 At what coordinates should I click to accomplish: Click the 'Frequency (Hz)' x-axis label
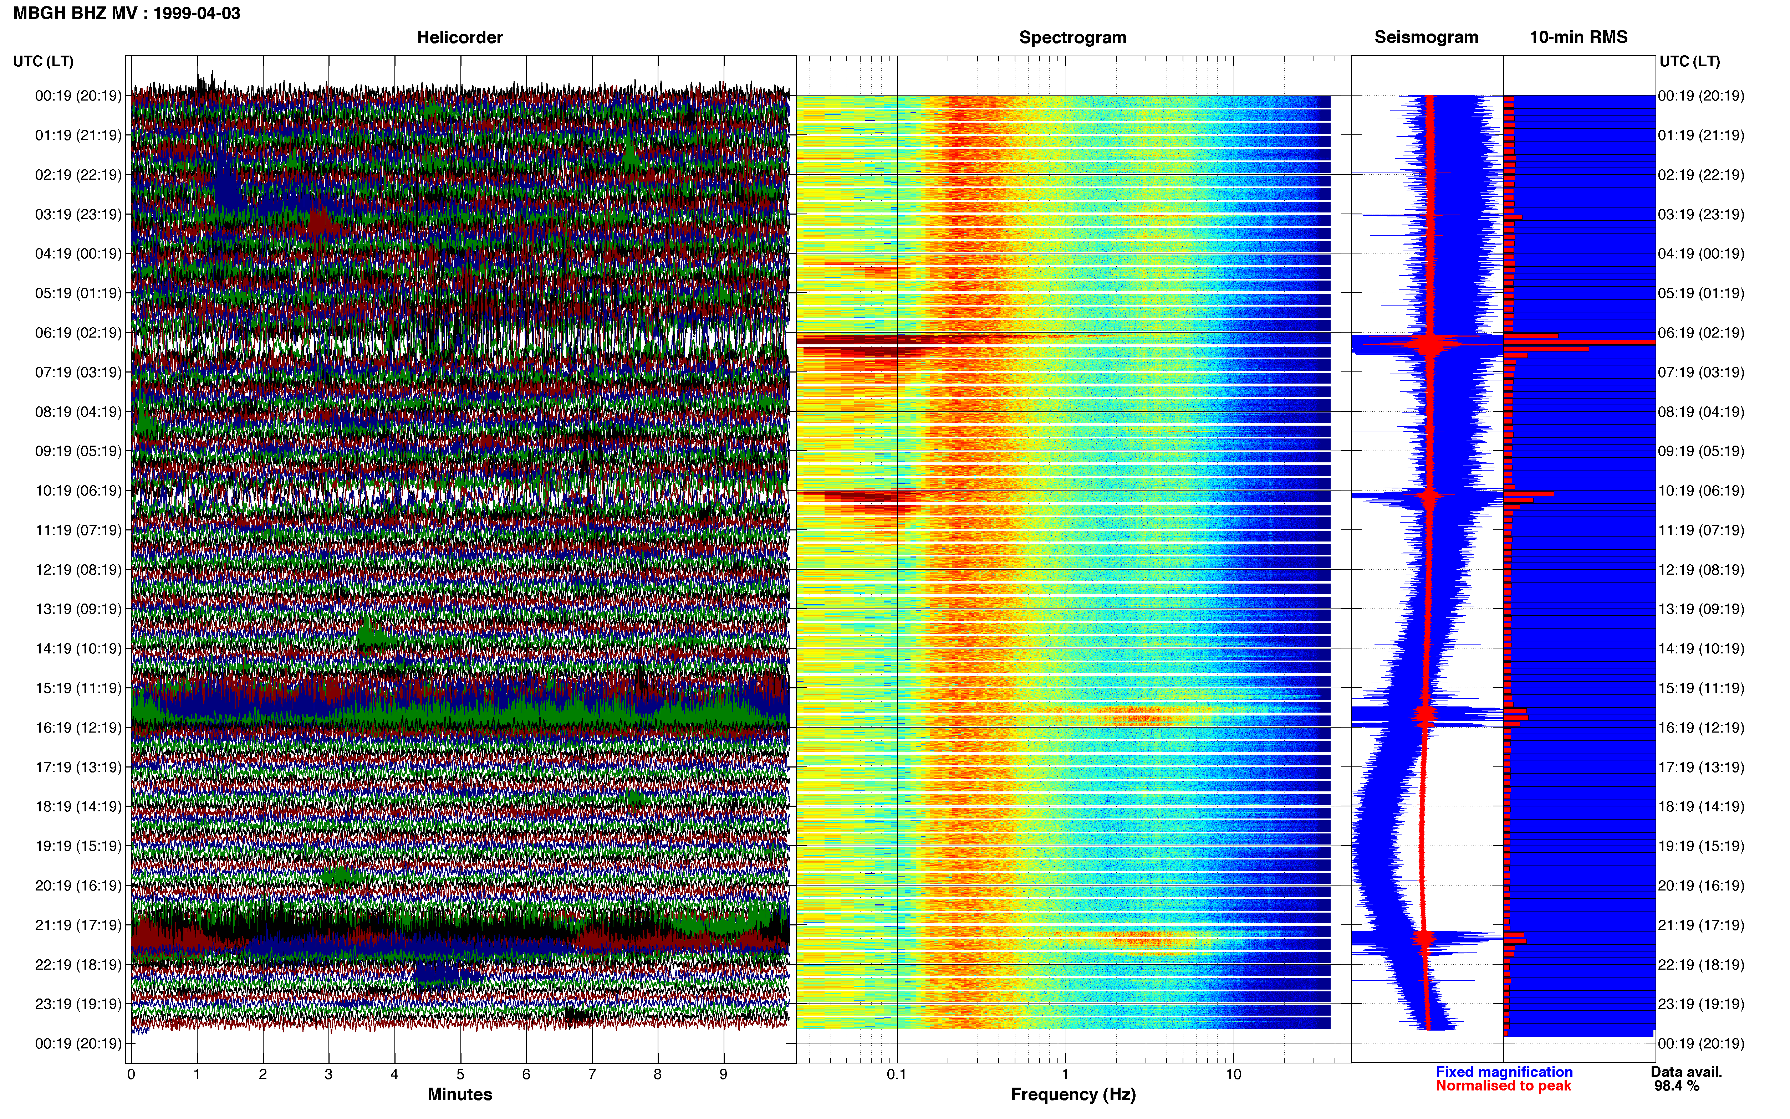click(x=1073, y=1094)
